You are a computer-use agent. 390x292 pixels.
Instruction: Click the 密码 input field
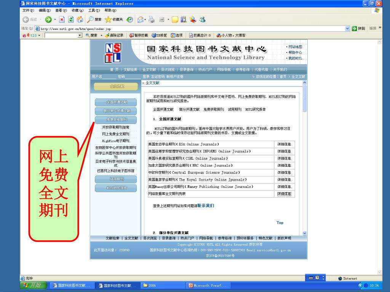(133, 76)
